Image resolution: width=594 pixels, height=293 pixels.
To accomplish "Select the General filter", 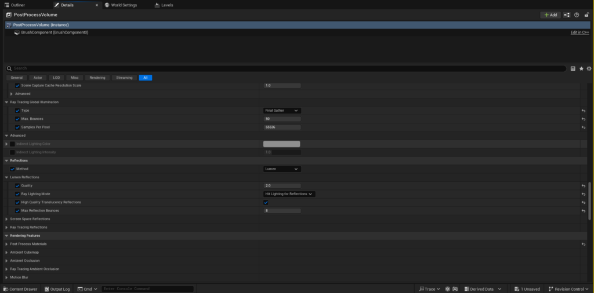I will [x=17, y=78].
